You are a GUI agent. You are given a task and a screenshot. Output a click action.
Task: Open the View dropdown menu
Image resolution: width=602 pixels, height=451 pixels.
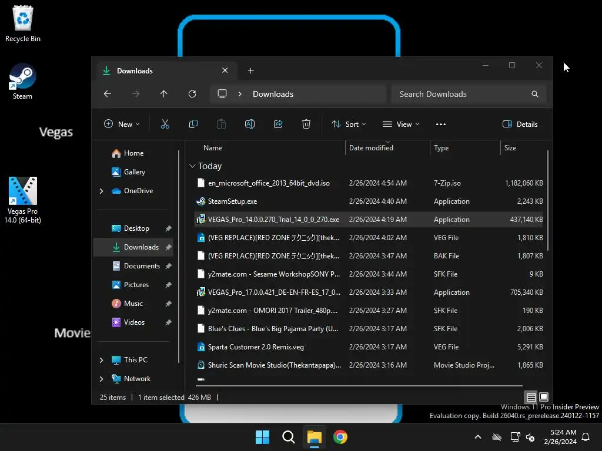pyautogui.click(x=401, y=124)
